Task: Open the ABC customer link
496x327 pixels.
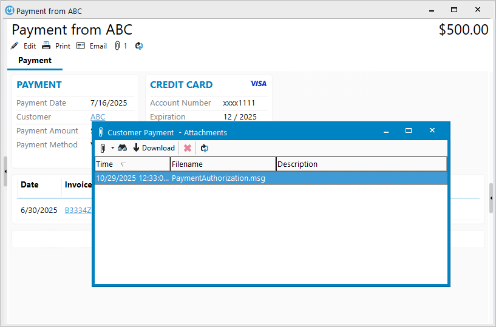Action: 98,117
